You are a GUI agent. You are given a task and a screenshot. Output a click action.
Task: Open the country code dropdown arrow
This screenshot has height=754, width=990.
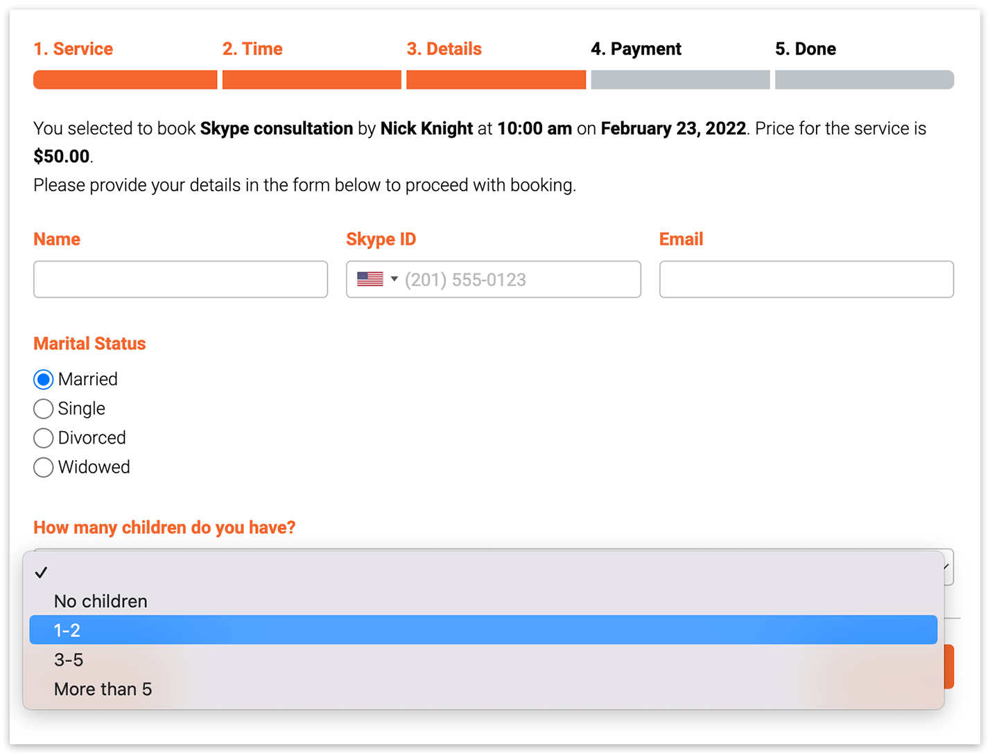[x=394, y=279]
